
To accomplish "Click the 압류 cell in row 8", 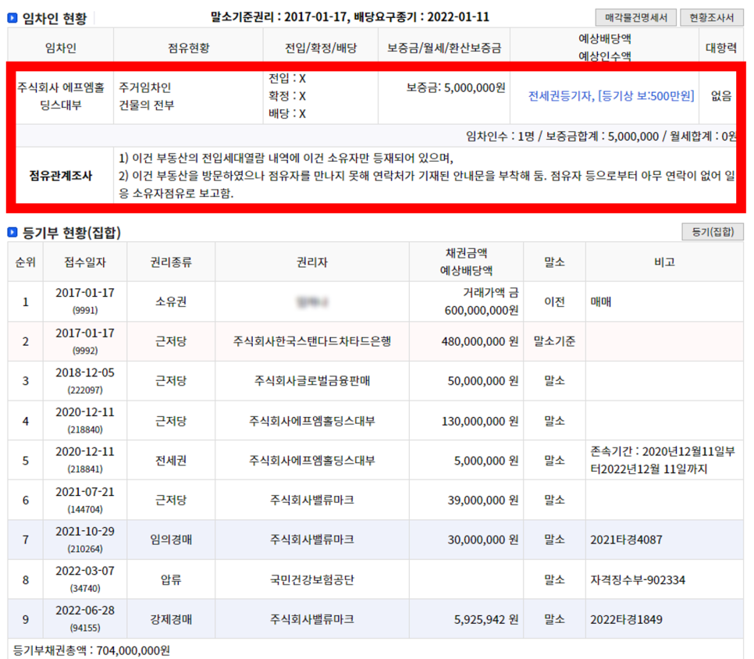I will coord(171,579).
